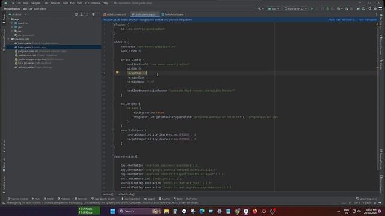The image size is (385, 216).
Task: Open the Edit menu
Action: 19,3
